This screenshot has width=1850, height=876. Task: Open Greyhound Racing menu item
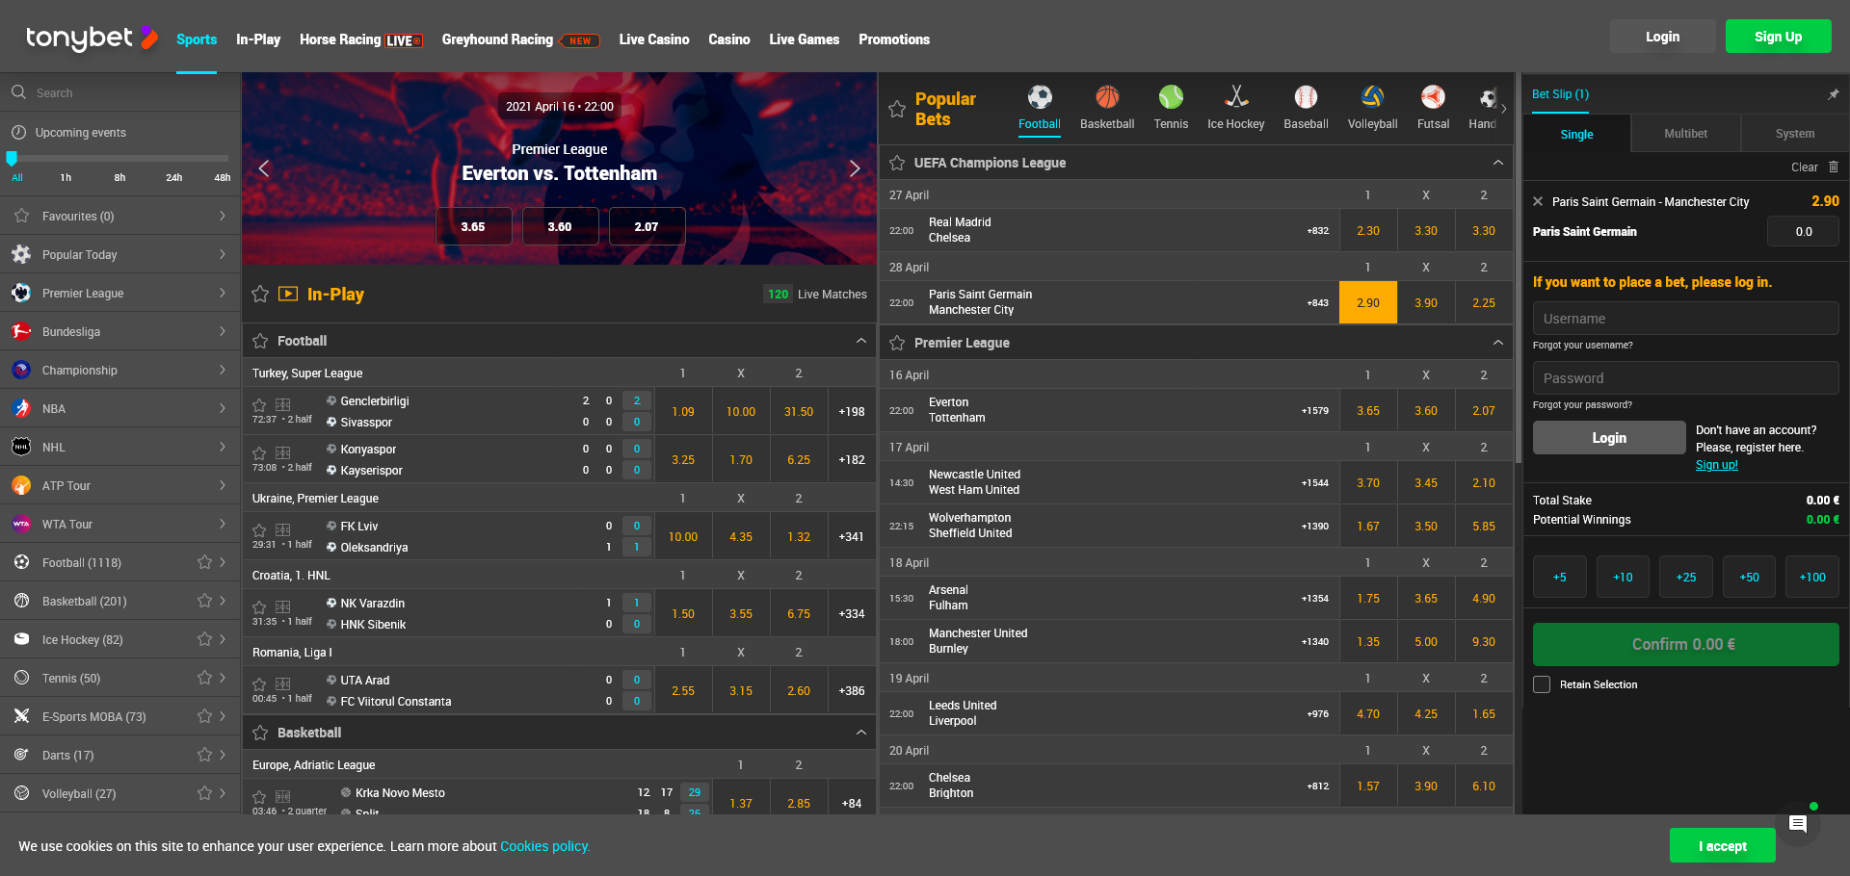point(520,39)
